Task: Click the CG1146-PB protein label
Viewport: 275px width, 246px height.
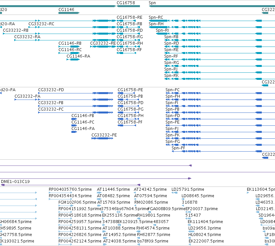Action: pyautogui.click(x=83, y=116)
